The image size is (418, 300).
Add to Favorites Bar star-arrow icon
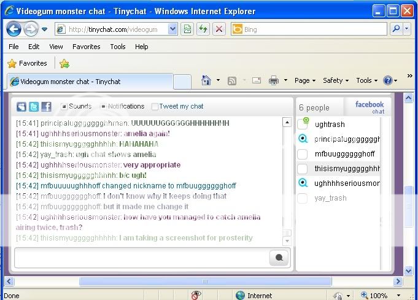point(64,64)
